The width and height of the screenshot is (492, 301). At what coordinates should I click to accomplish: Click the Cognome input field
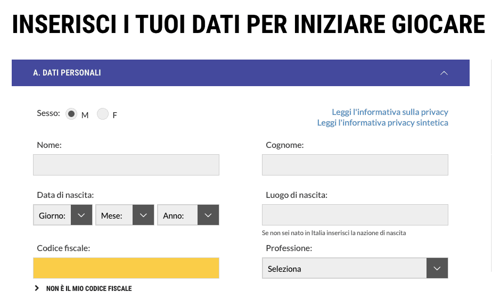click(x=355, y=165)
